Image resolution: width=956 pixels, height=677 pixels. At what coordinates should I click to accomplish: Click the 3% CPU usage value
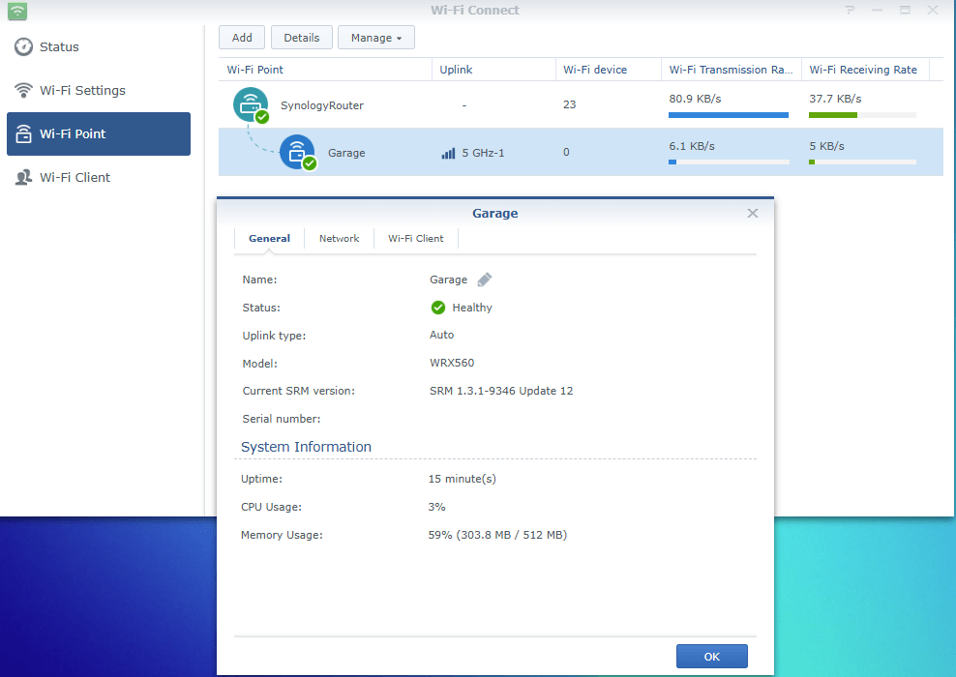click(x=436, y=507)
